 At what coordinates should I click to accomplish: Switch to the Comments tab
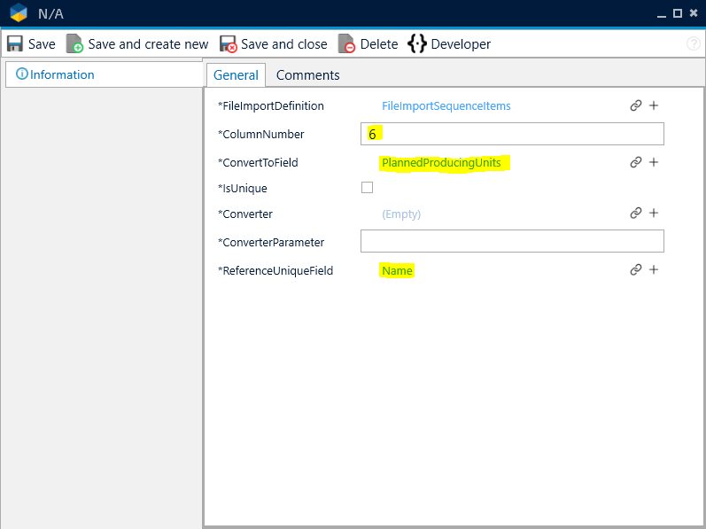click(307, 75)
